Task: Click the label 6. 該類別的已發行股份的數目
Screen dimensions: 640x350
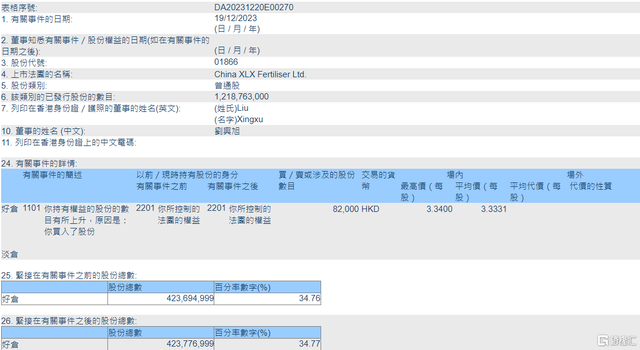Action: (59, 97)
